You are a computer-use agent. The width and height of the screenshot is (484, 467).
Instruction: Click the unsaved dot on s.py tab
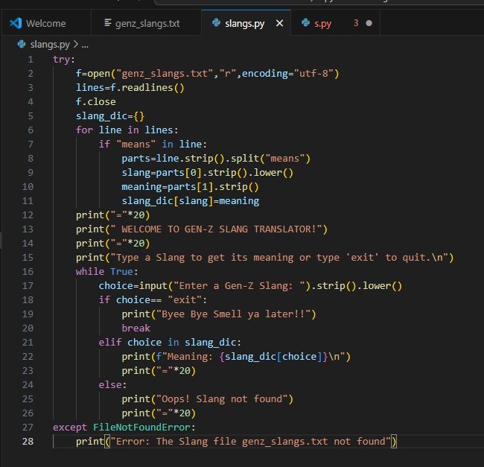(x=369, y=23)
